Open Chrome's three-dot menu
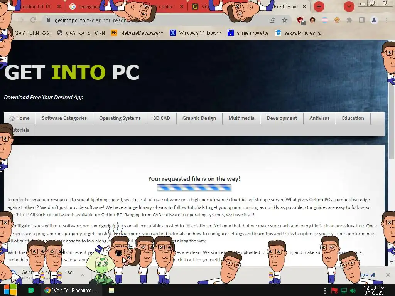The height and width of the screenshot is (296, 395). click(x=387, y=20)
